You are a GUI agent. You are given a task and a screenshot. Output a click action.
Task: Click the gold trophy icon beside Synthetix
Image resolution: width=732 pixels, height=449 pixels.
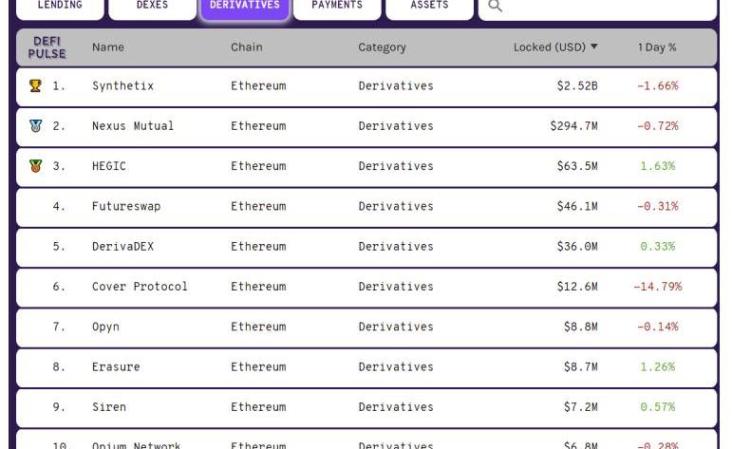click(x=36, y=86)
